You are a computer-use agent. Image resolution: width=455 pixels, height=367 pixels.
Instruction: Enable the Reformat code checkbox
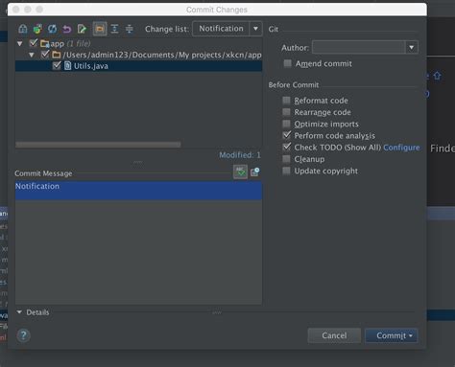286,101
